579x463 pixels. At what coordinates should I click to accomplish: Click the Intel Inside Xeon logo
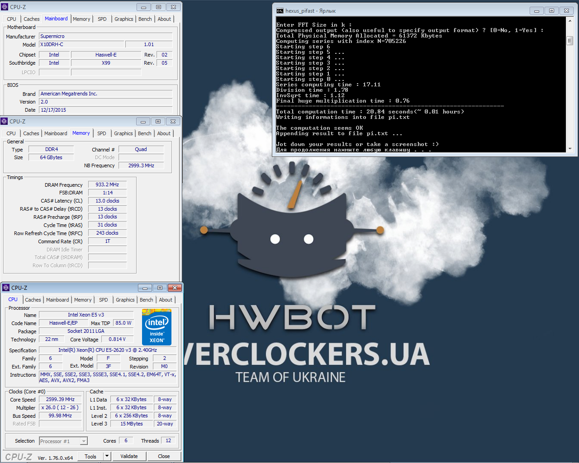coord(157,327)
